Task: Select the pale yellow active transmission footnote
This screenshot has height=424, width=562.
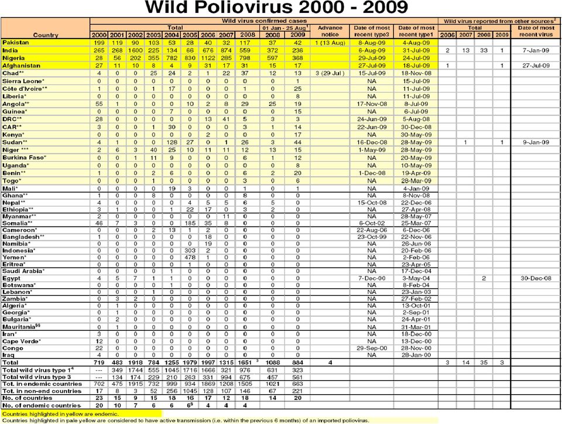Action: click(186, 420)
